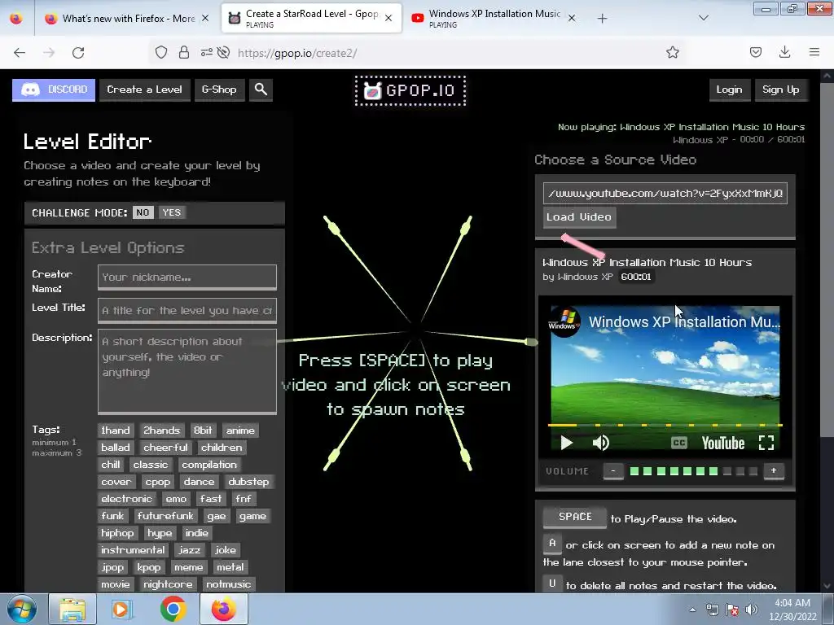834x625 pixels.
Task: Click the Login button
Action: point(729,90)
